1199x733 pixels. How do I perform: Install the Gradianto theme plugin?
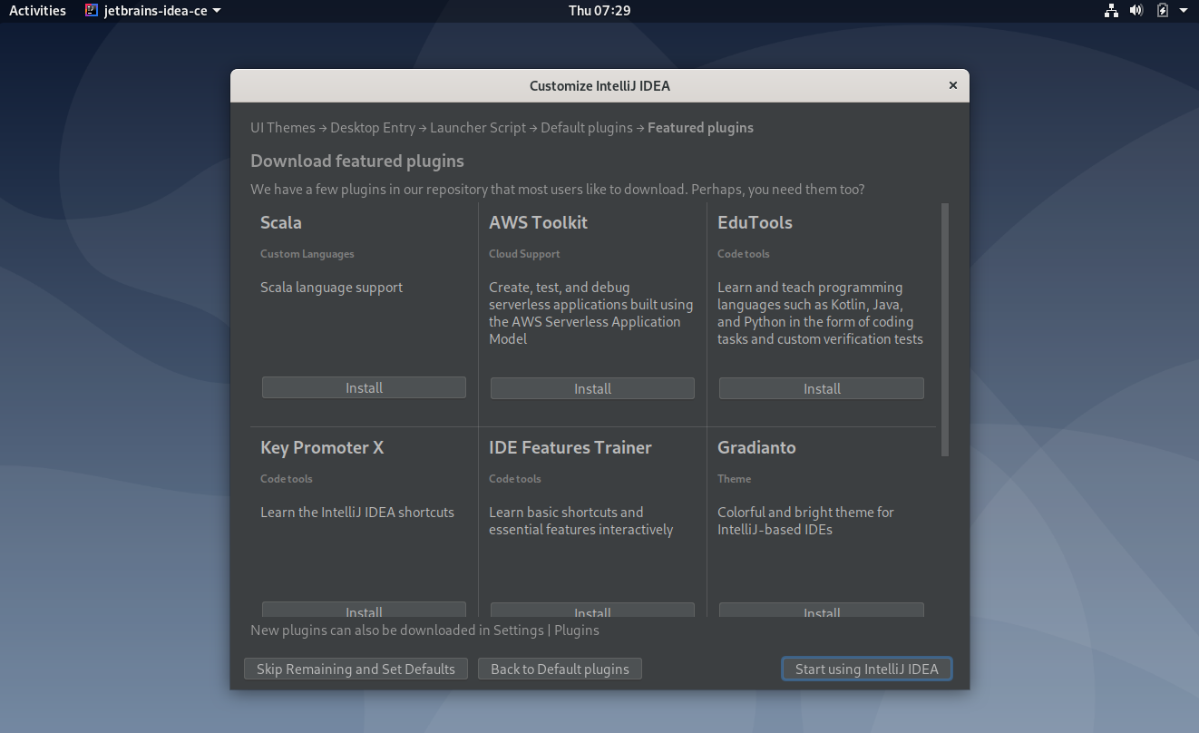coord(822,610)
